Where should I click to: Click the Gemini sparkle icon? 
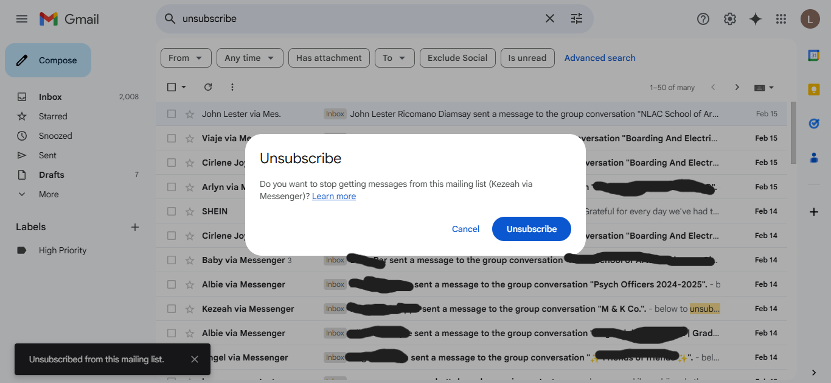[x=755, y=19]
